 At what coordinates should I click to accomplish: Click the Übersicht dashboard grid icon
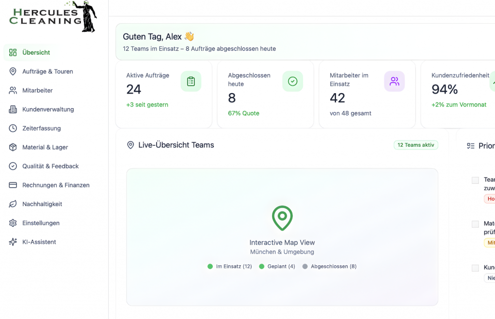tap(13, 53)
